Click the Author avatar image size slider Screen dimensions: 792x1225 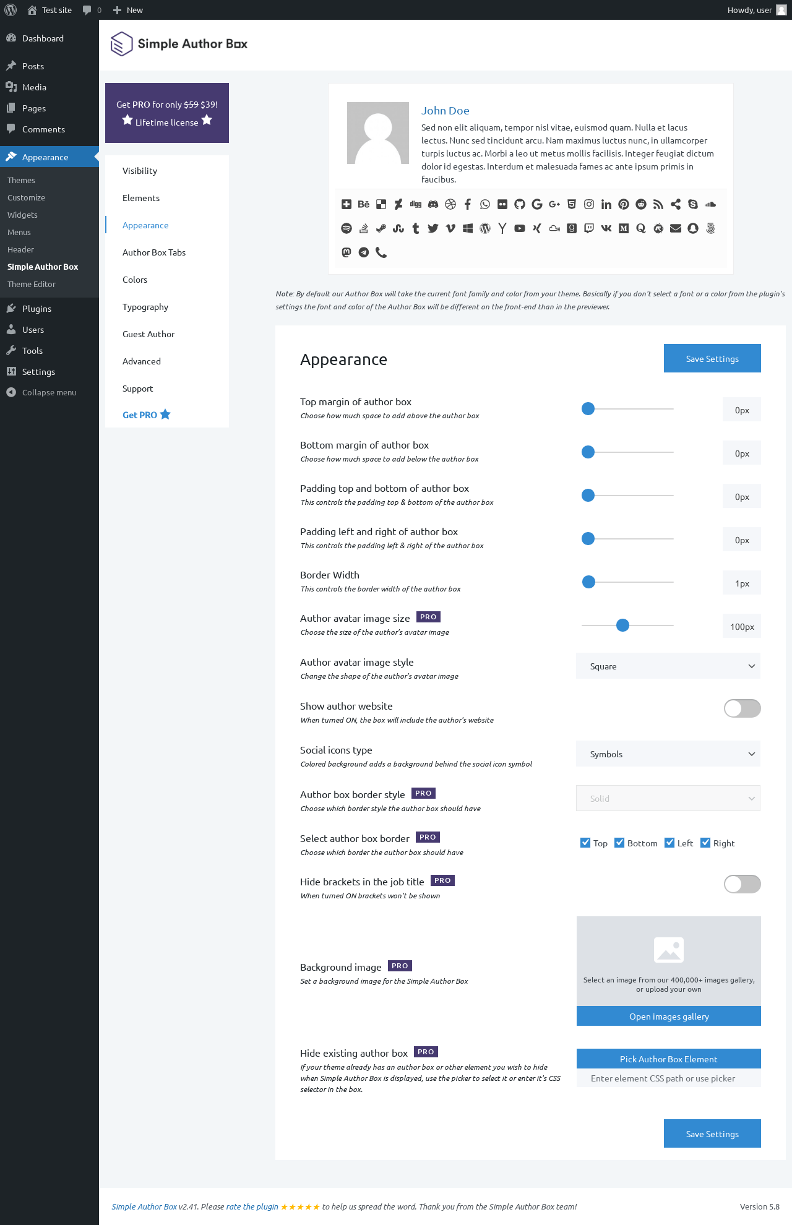point(623,625)
